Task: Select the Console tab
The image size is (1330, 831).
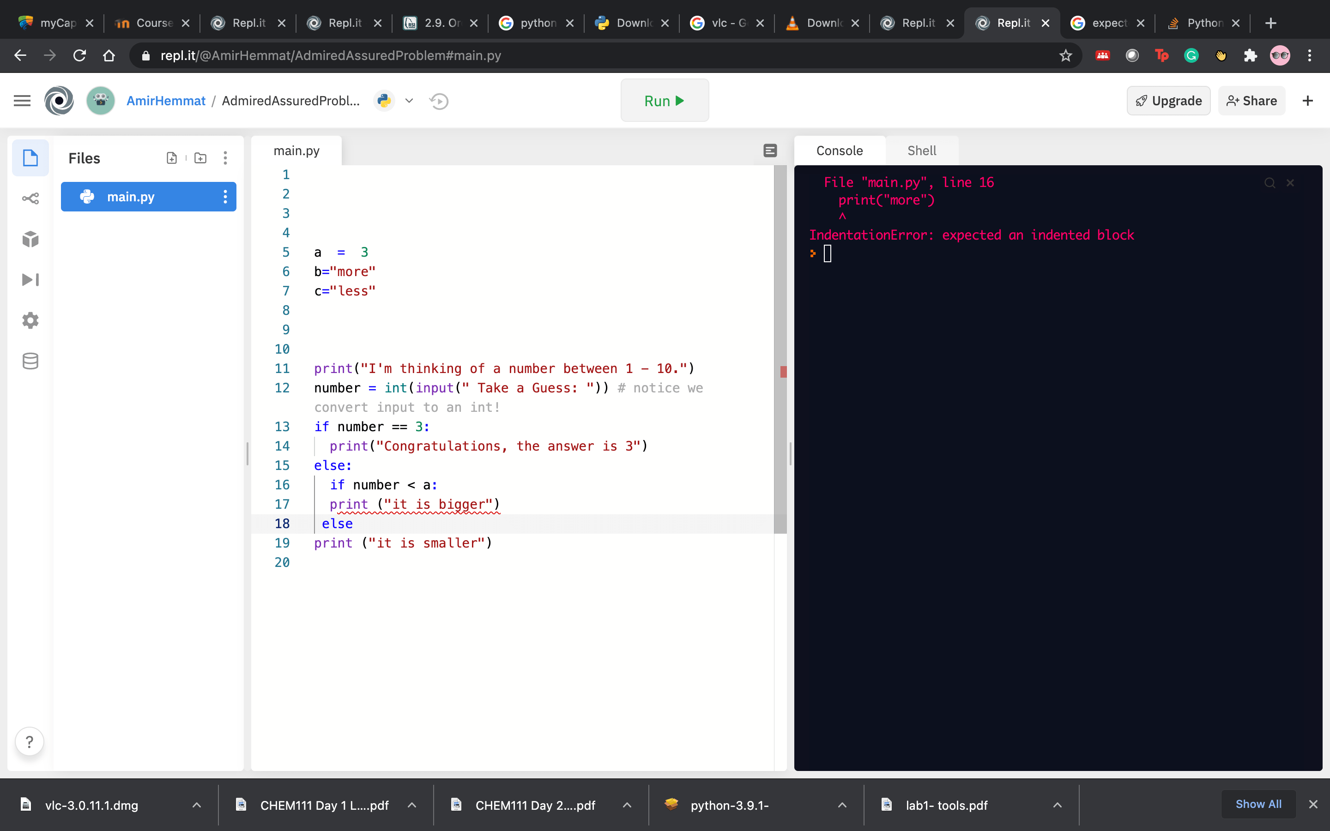Action: pos(839,151)
